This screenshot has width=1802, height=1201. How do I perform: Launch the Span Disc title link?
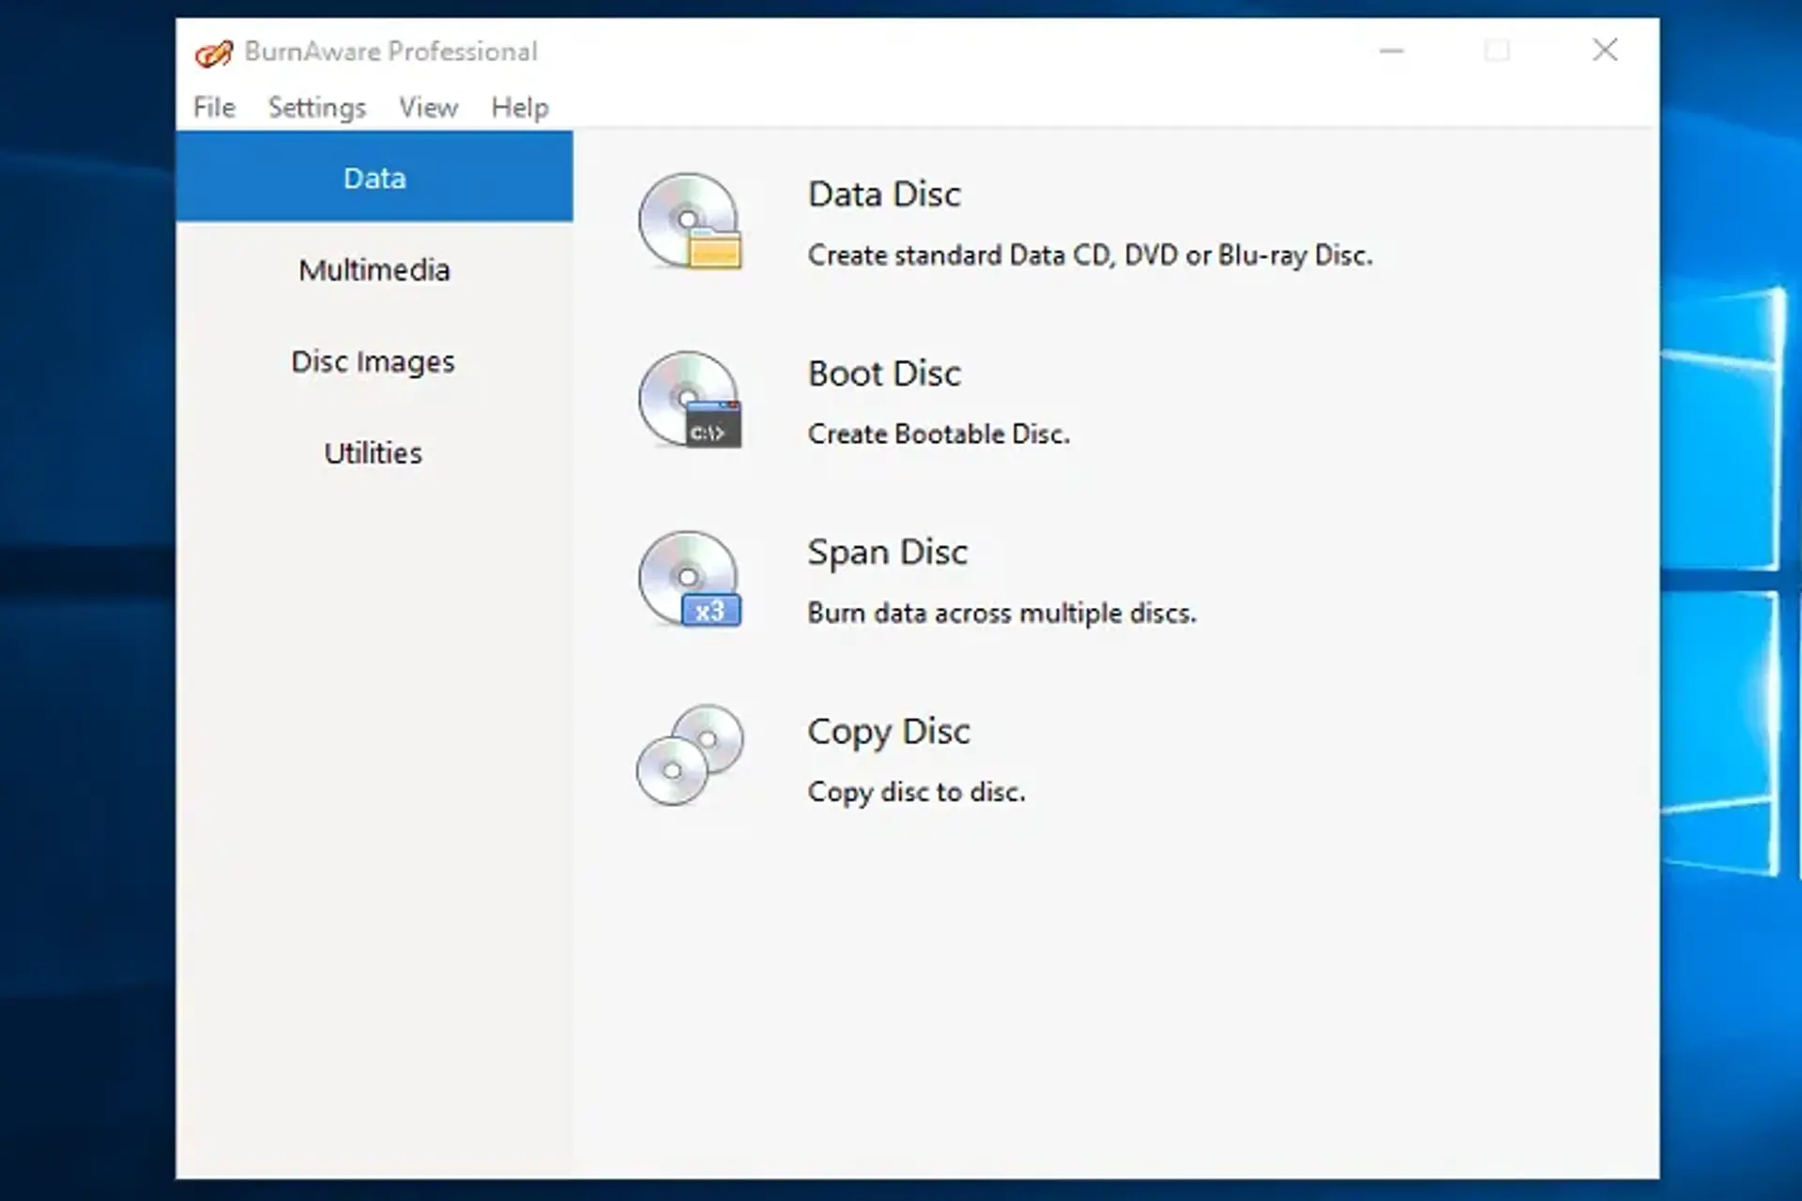tap(888, 553)
